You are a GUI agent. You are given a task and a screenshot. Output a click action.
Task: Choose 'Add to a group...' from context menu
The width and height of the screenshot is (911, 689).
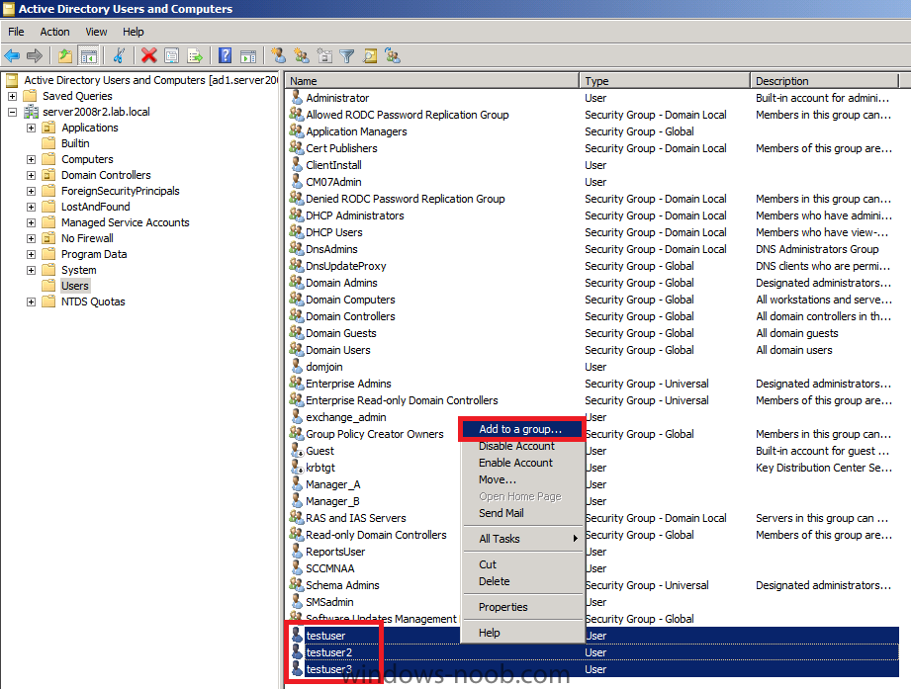pos(523,429)
